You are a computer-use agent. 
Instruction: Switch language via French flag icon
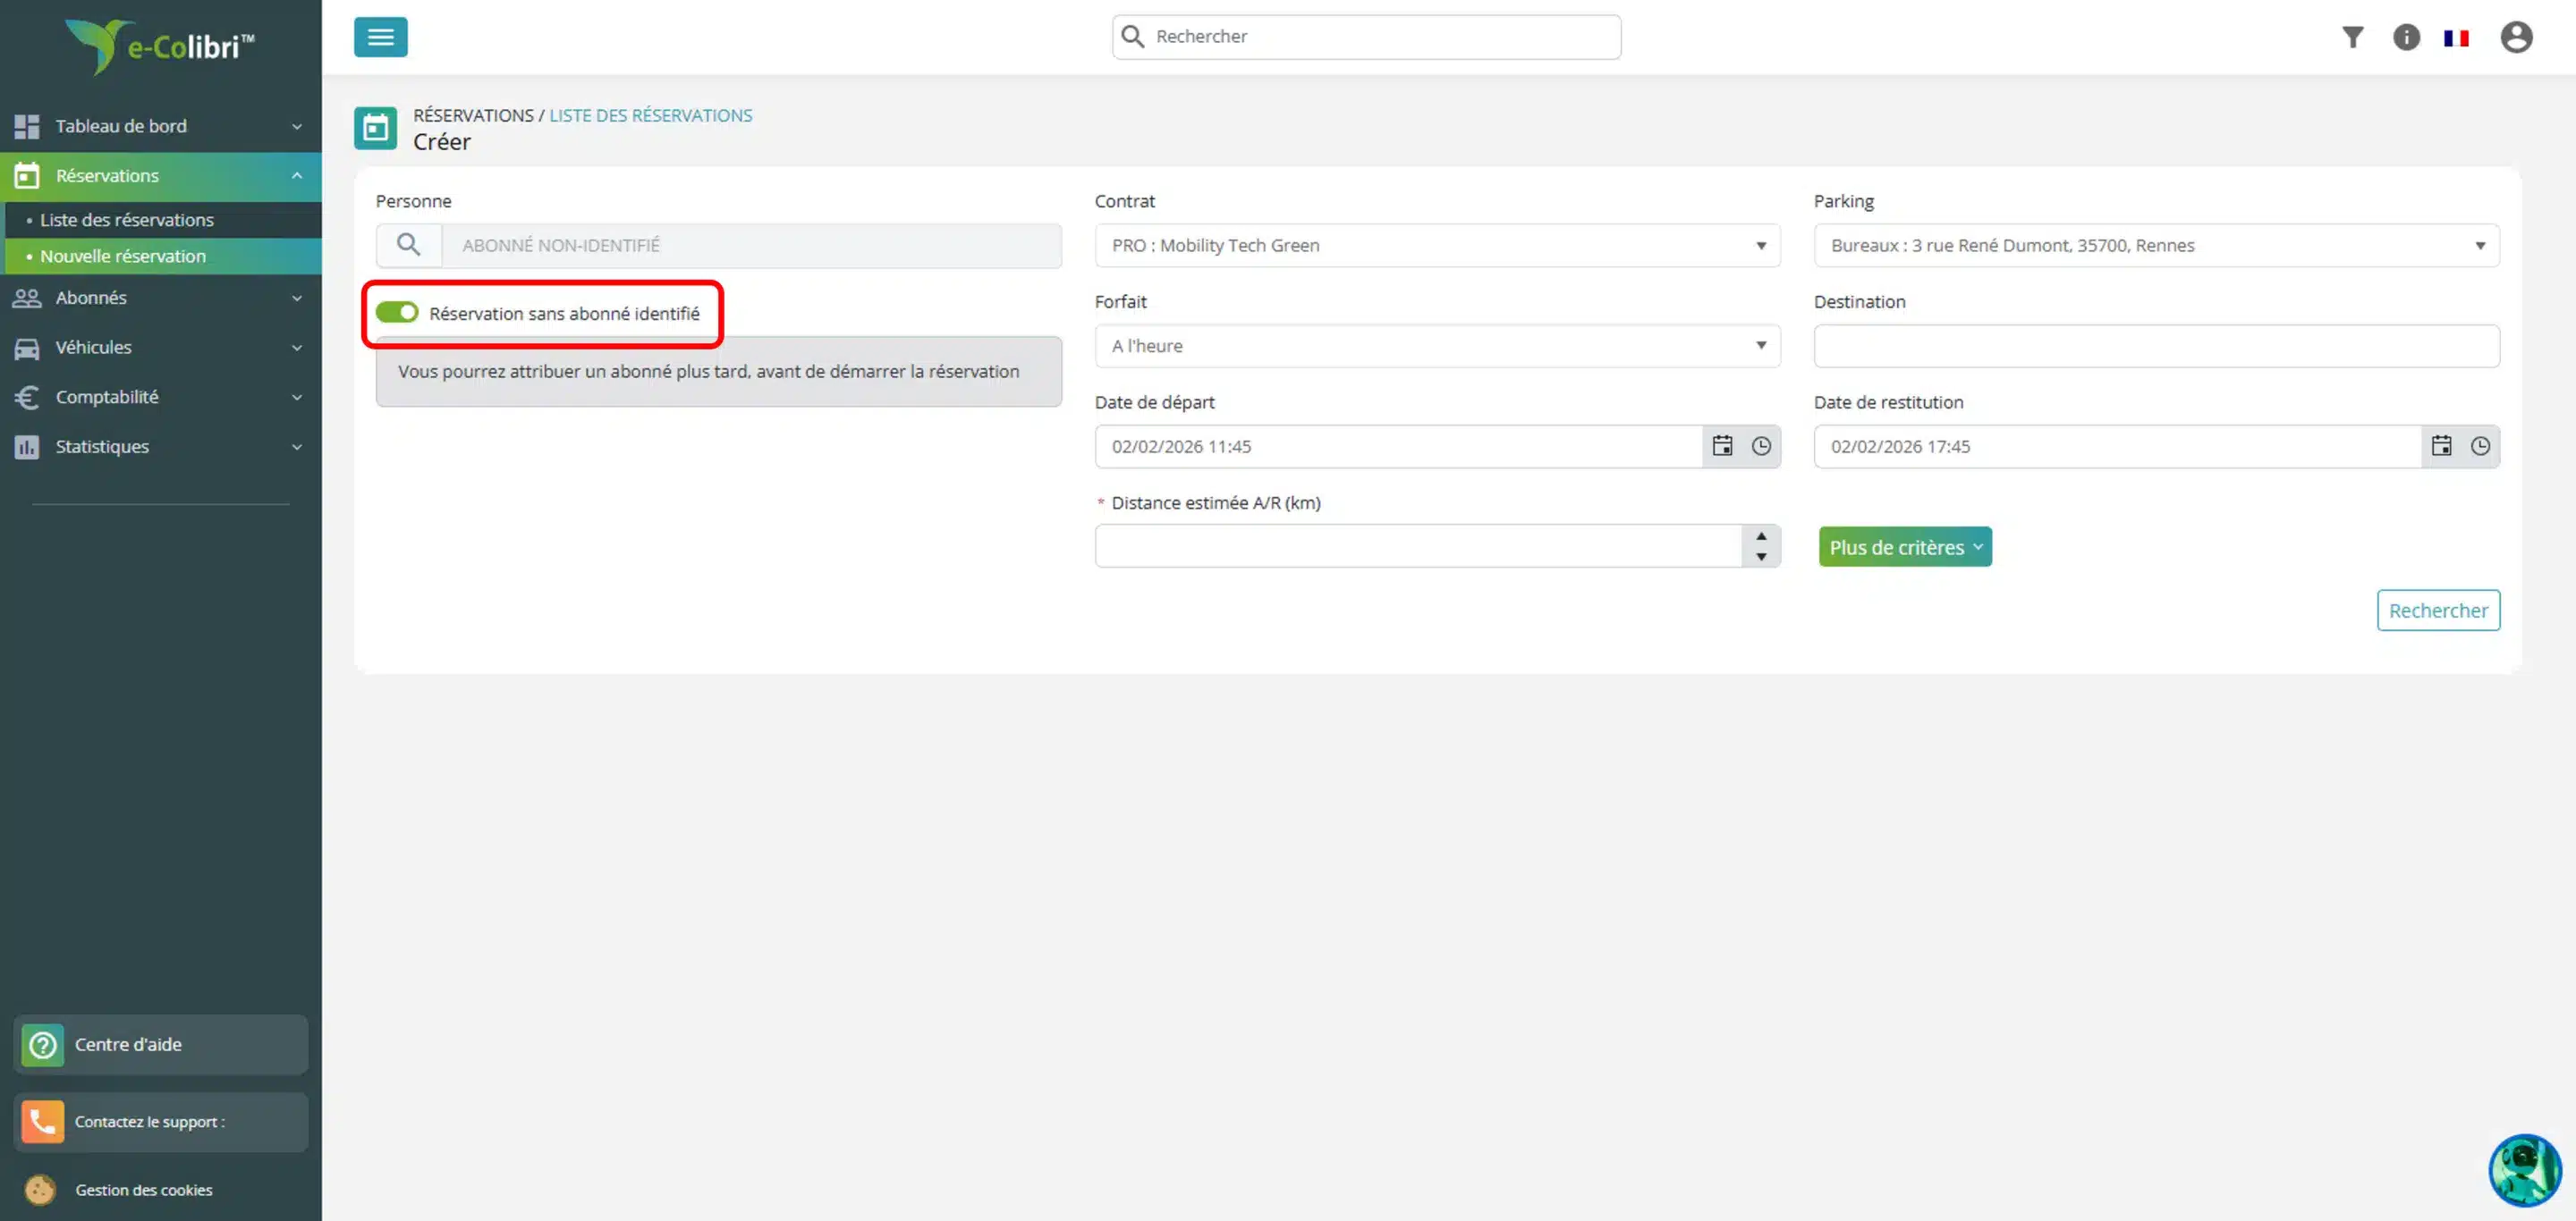[2456, 38]
